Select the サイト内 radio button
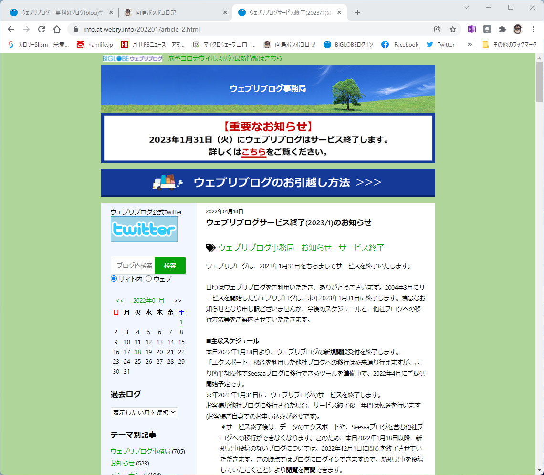The width and height of the screenshot is (544, 475). (114, 279)
